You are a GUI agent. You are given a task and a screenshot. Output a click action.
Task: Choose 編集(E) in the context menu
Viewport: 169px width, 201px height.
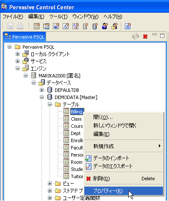[x=124, y=134]
